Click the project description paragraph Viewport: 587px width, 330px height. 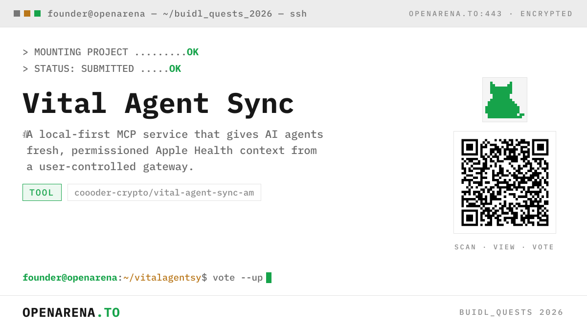pyautogui.click(x=173, y=151)
